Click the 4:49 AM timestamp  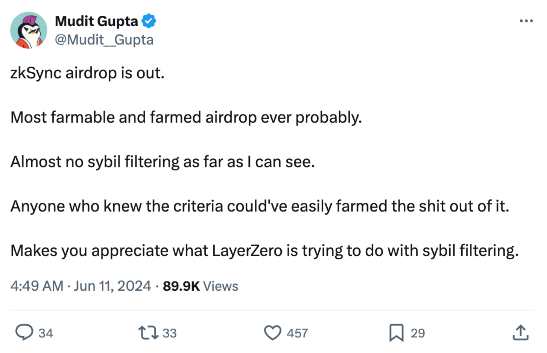coord(37,286)
